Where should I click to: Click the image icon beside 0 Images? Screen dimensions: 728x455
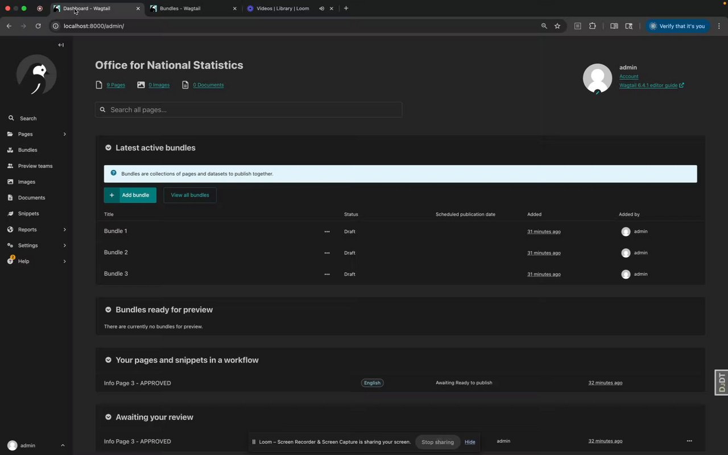tap(141, 85)
